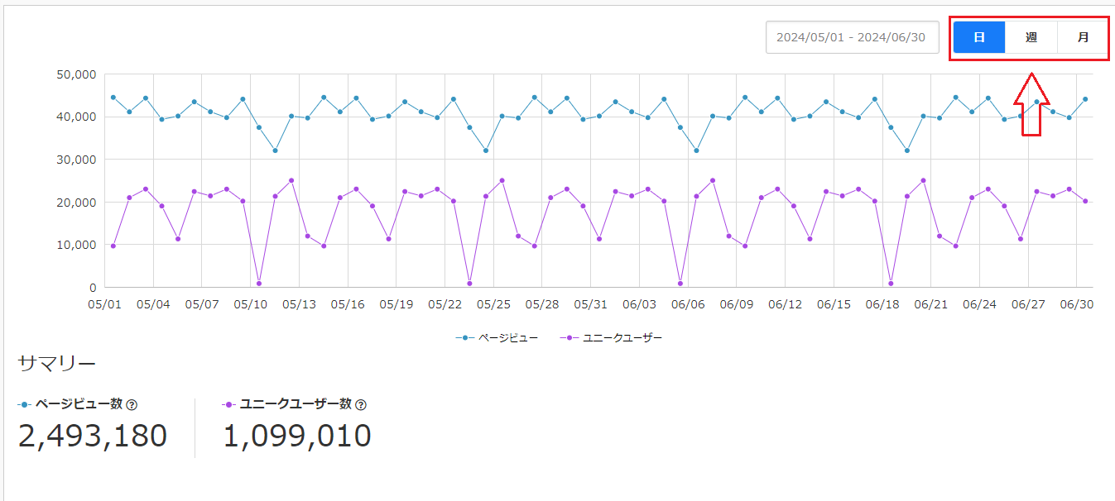This screenshot has width=1115, height=501.
Task: Click the 06/12 x-axis date label
Action: [x=786, y=304]
